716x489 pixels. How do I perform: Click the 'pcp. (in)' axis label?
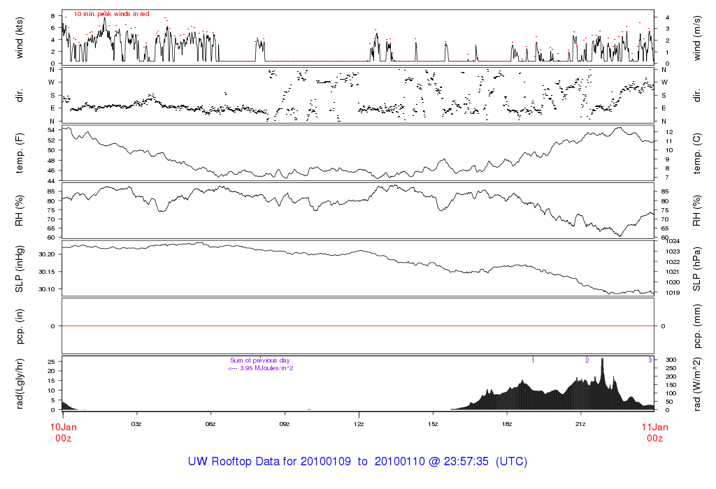[x=19, y=326]
